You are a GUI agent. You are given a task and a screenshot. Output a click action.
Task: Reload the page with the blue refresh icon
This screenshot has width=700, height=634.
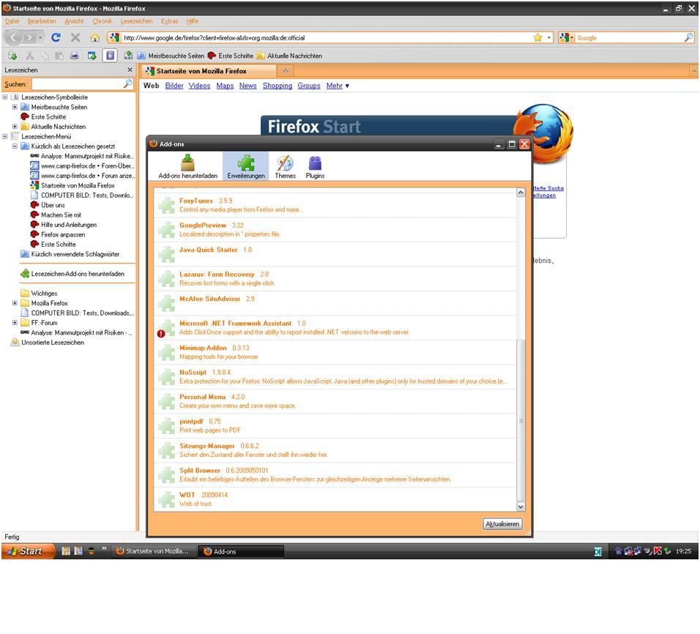tap(56, 37)
